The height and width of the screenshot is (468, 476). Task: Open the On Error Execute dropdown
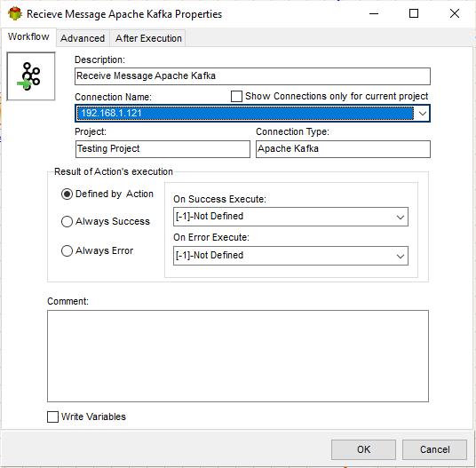coord(290,256)
